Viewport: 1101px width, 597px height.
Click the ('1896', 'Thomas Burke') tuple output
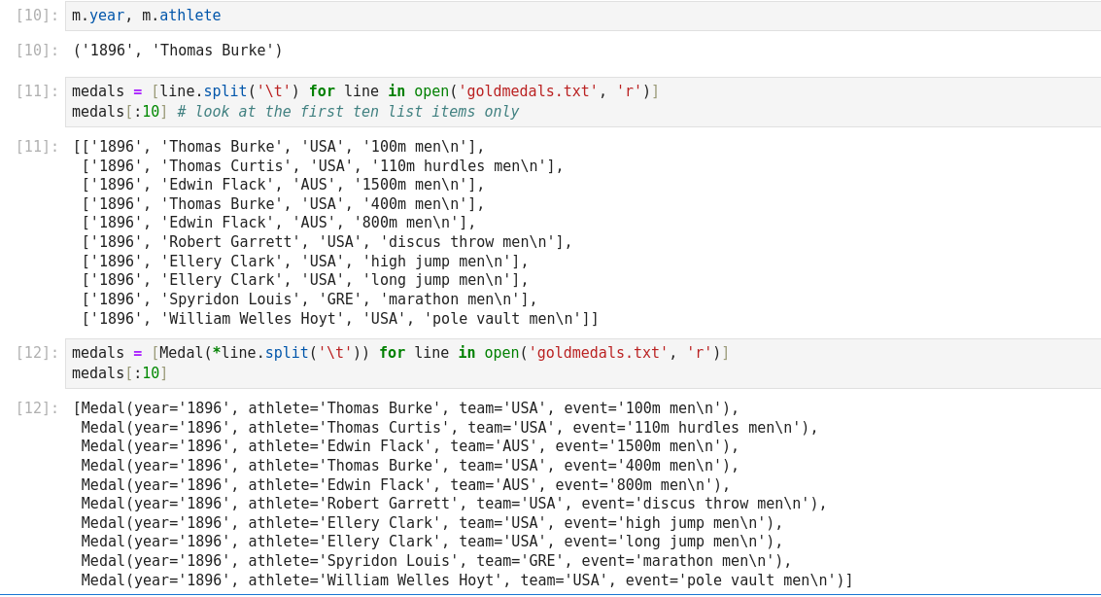(177, 50)
